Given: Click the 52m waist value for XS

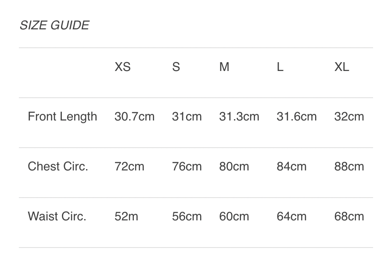Looking at the screenshot, I should [126, 216].
